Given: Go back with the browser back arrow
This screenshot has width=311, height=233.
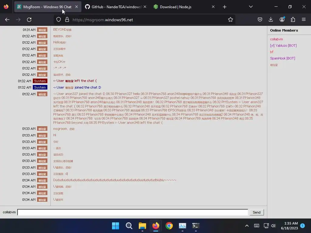Looking at the screenshot, I should [7, 20].
